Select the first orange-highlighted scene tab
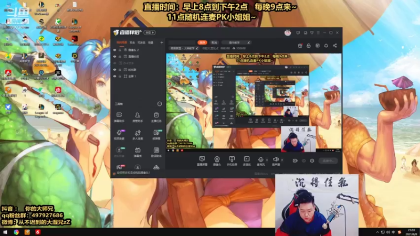 (x=122, y=42)
